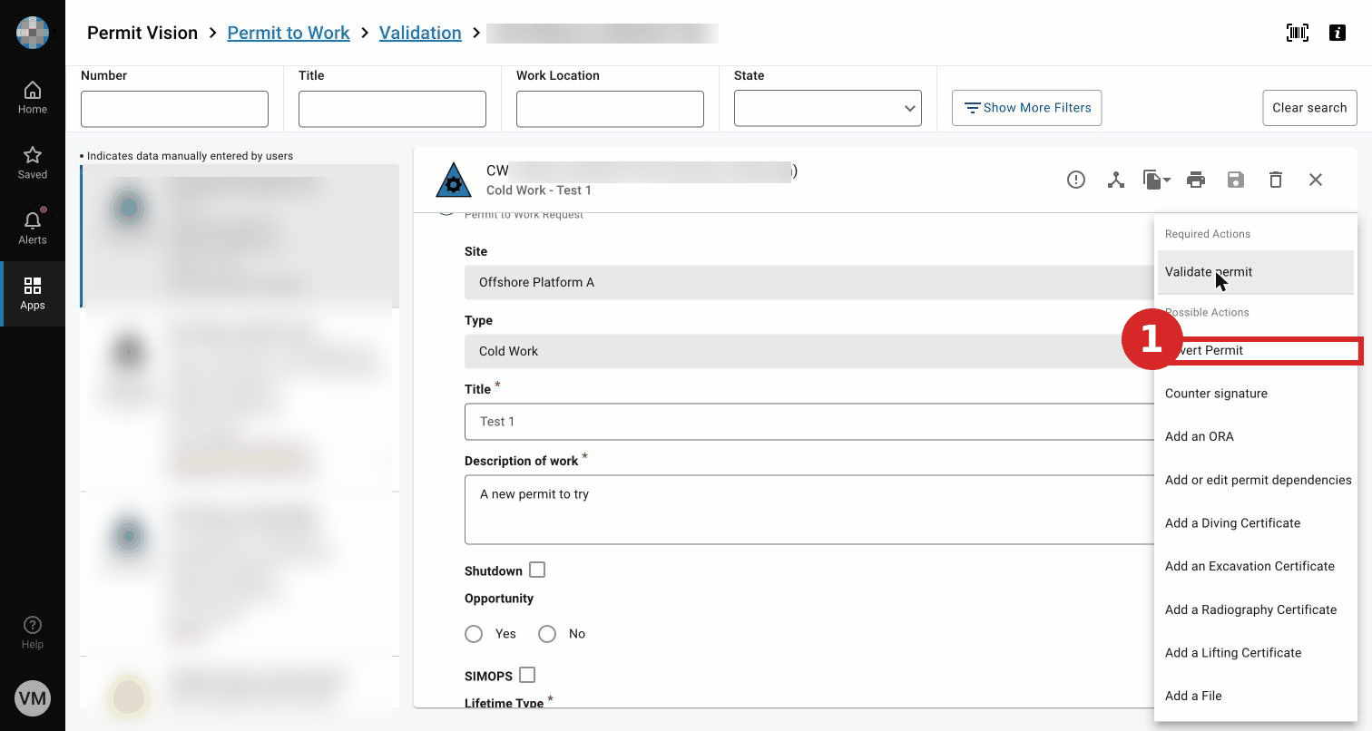Image resolution: width=1372 pixels, height=731 pixels.
Task: Click the Type field Cold Work
Action: point(809,351)
